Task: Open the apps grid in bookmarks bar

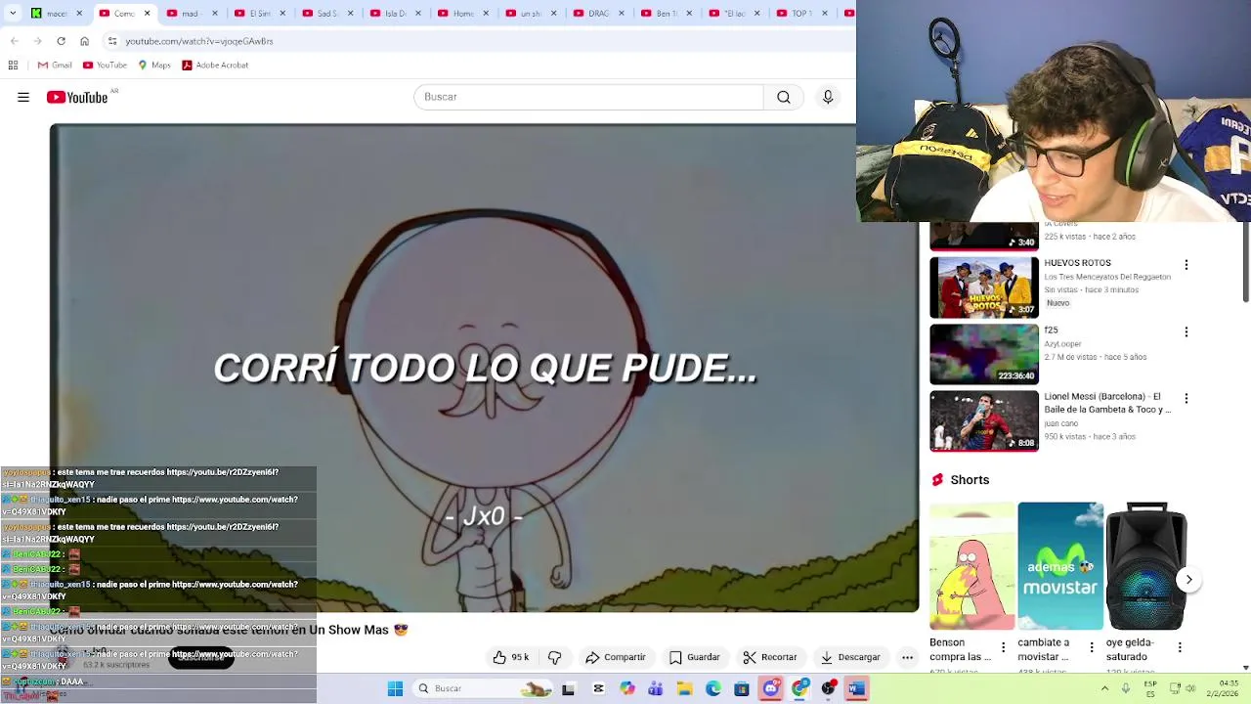Action: [13, 66]
